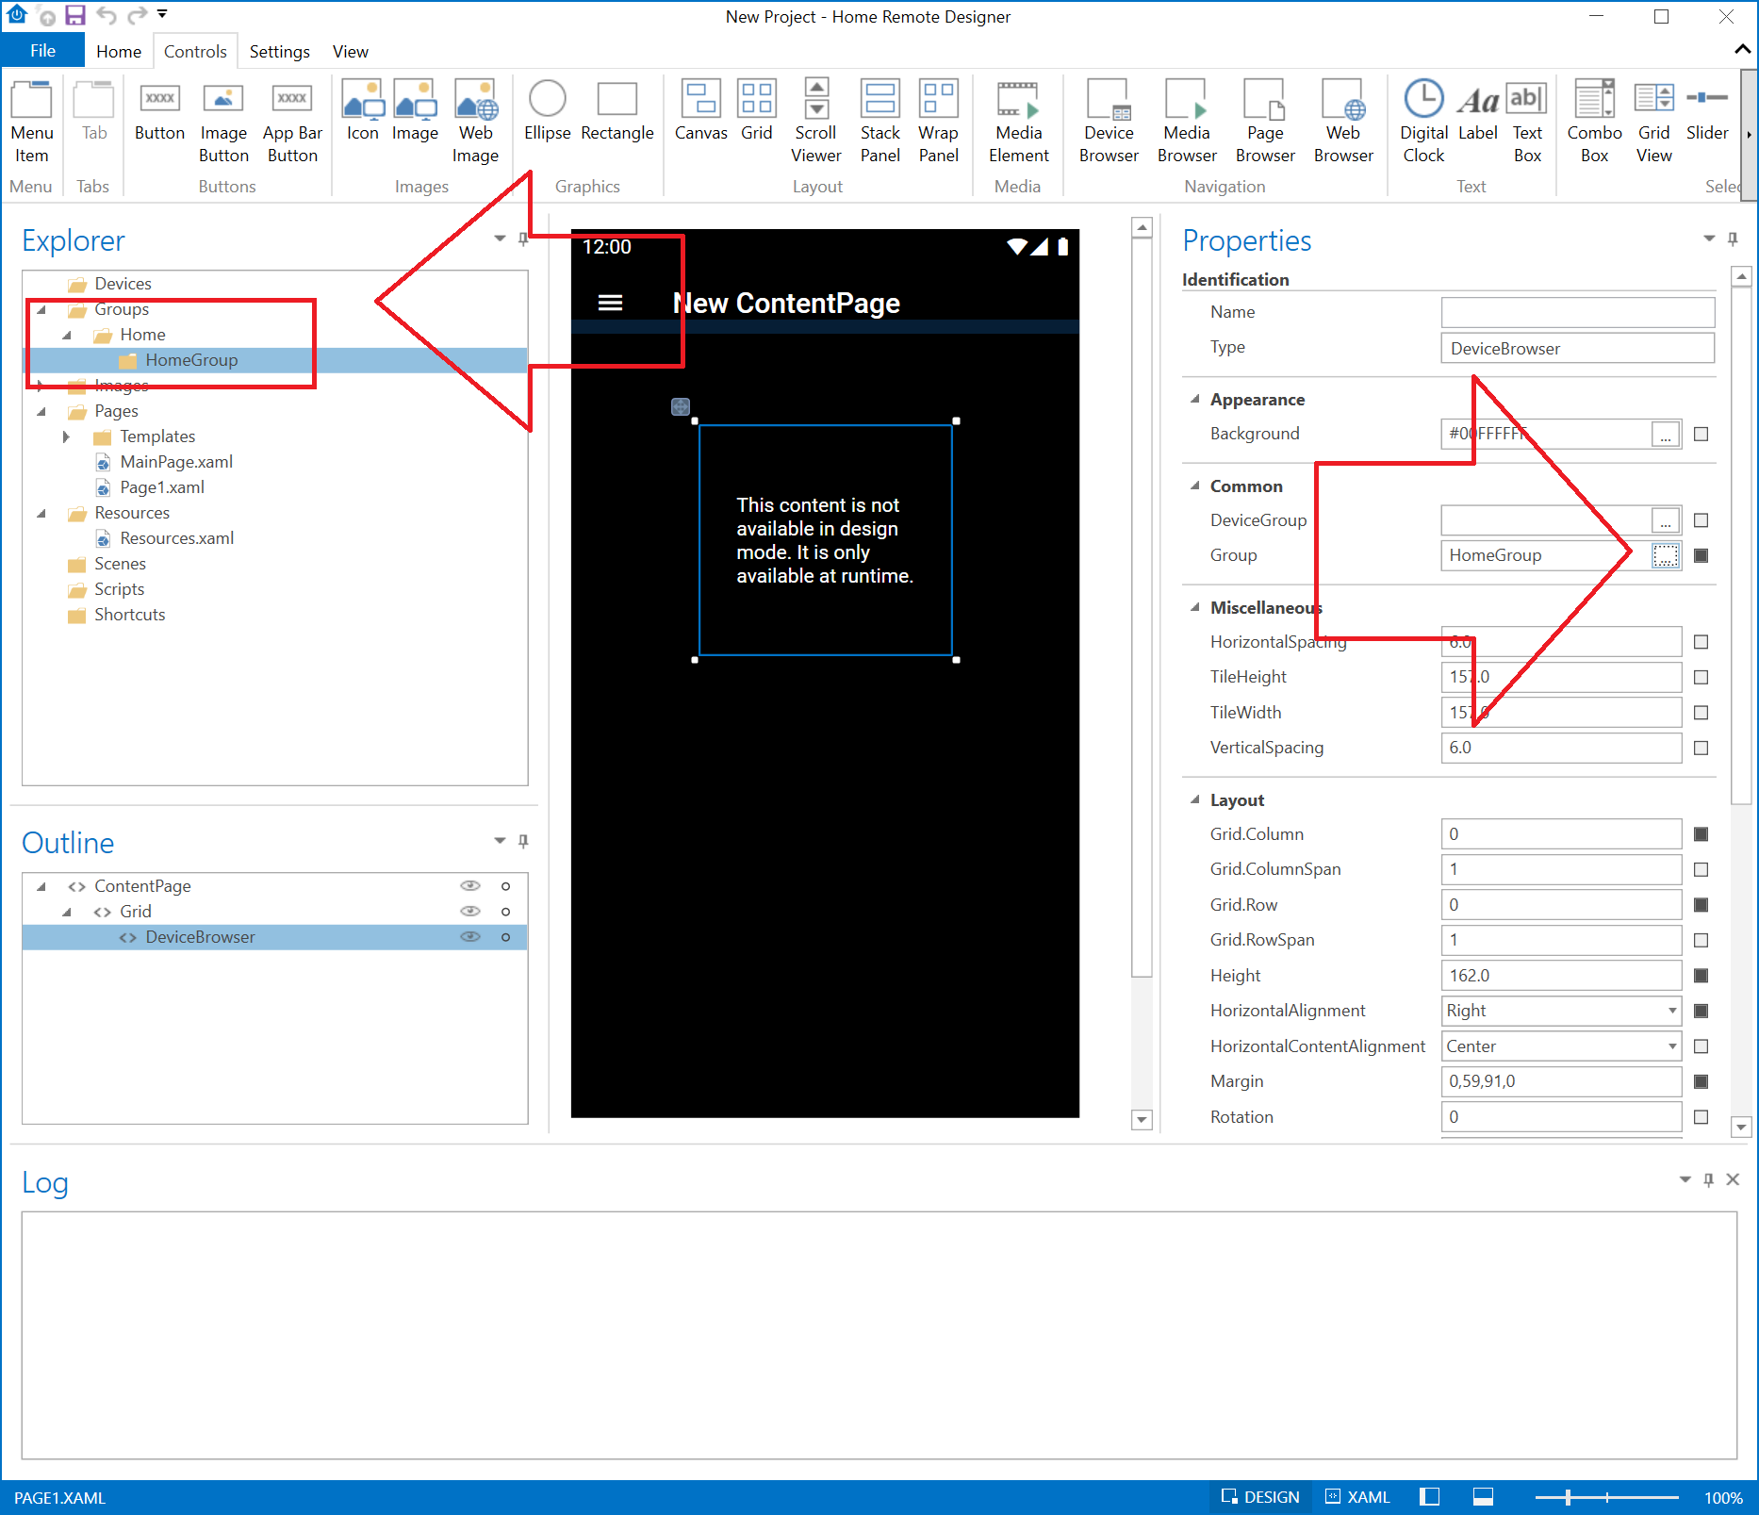This screenshot has width=1759, height=1515.
Task: Toggle the Margin property marker checkbox
Action: coord(1701,1081)
